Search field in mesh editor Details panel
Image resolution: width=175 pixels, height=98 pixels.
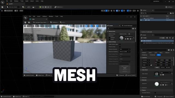[x=119, y=29]
